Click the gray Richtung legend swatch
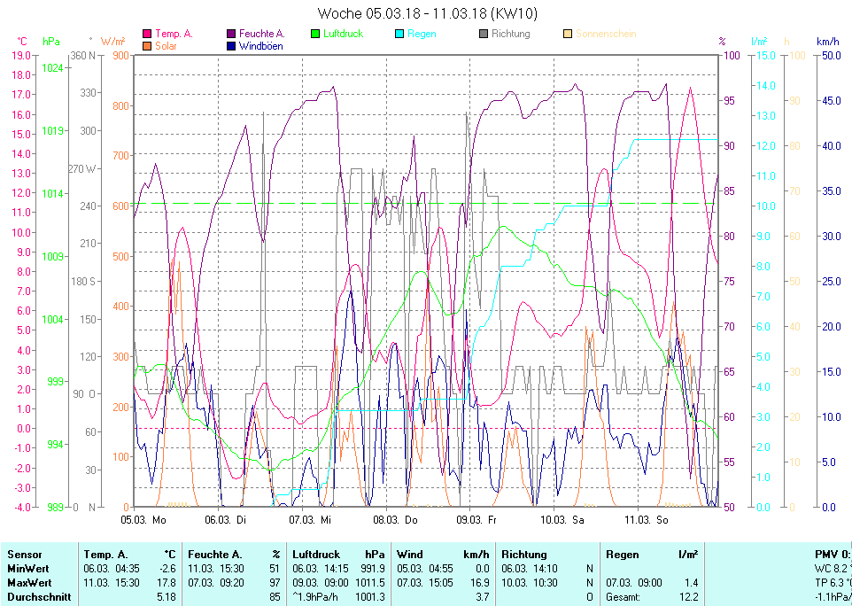The image size is (852, 606). click(x=484, y=34)
